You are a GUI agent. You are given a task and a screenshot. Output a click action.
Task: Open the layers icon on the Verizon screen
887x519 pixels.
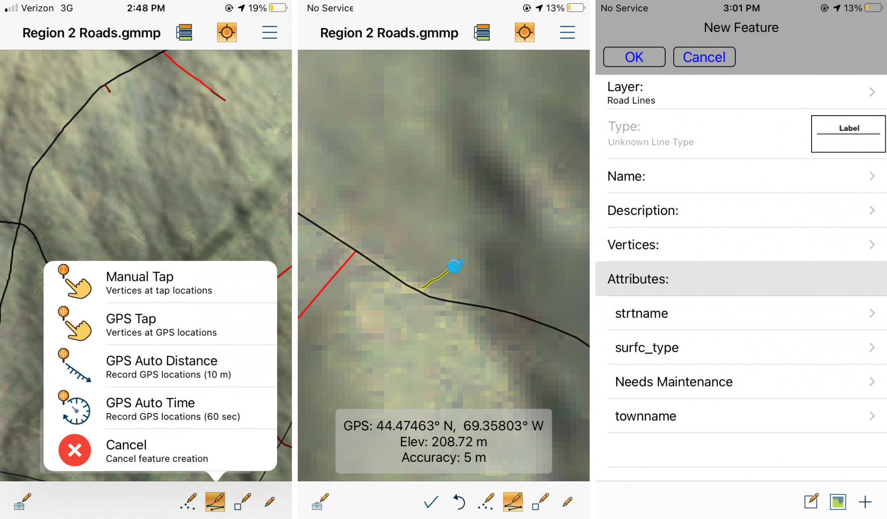(x=184, y=32)
